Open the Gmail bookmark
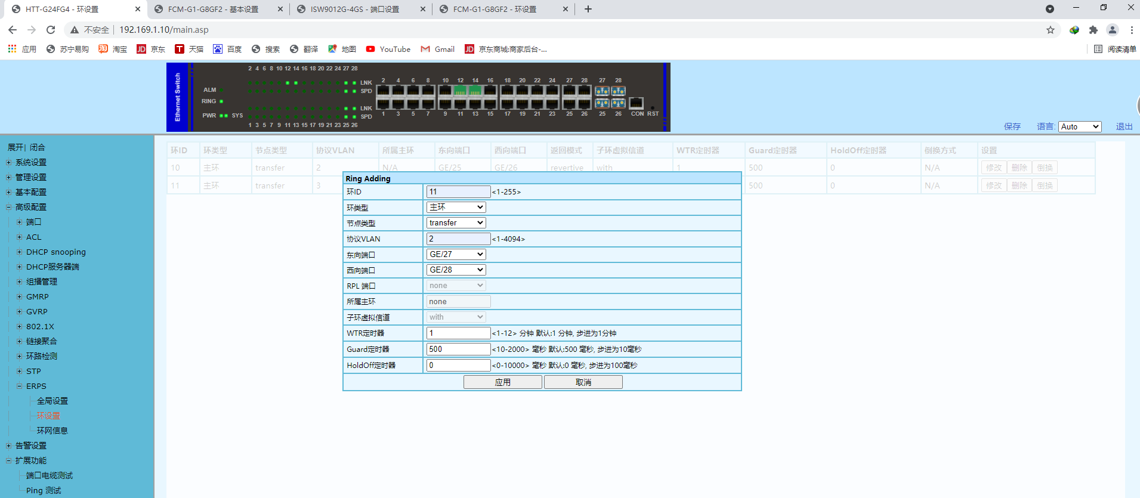 pos(438,49)
